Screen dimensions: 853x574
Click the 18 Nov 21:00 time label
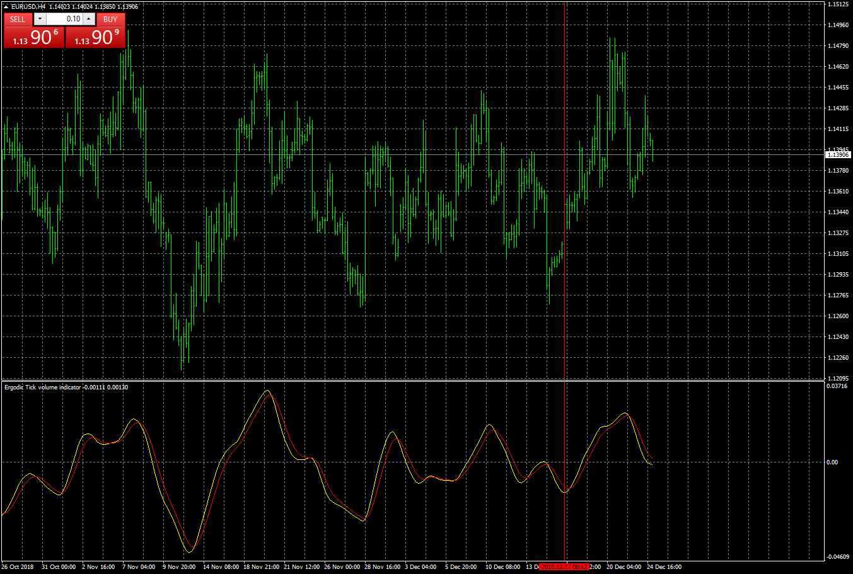tap(261, 567)
